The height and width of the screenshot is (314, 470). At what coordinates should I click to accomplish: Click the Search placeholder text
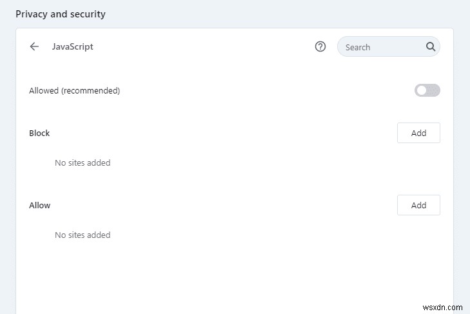click(358, 47)
